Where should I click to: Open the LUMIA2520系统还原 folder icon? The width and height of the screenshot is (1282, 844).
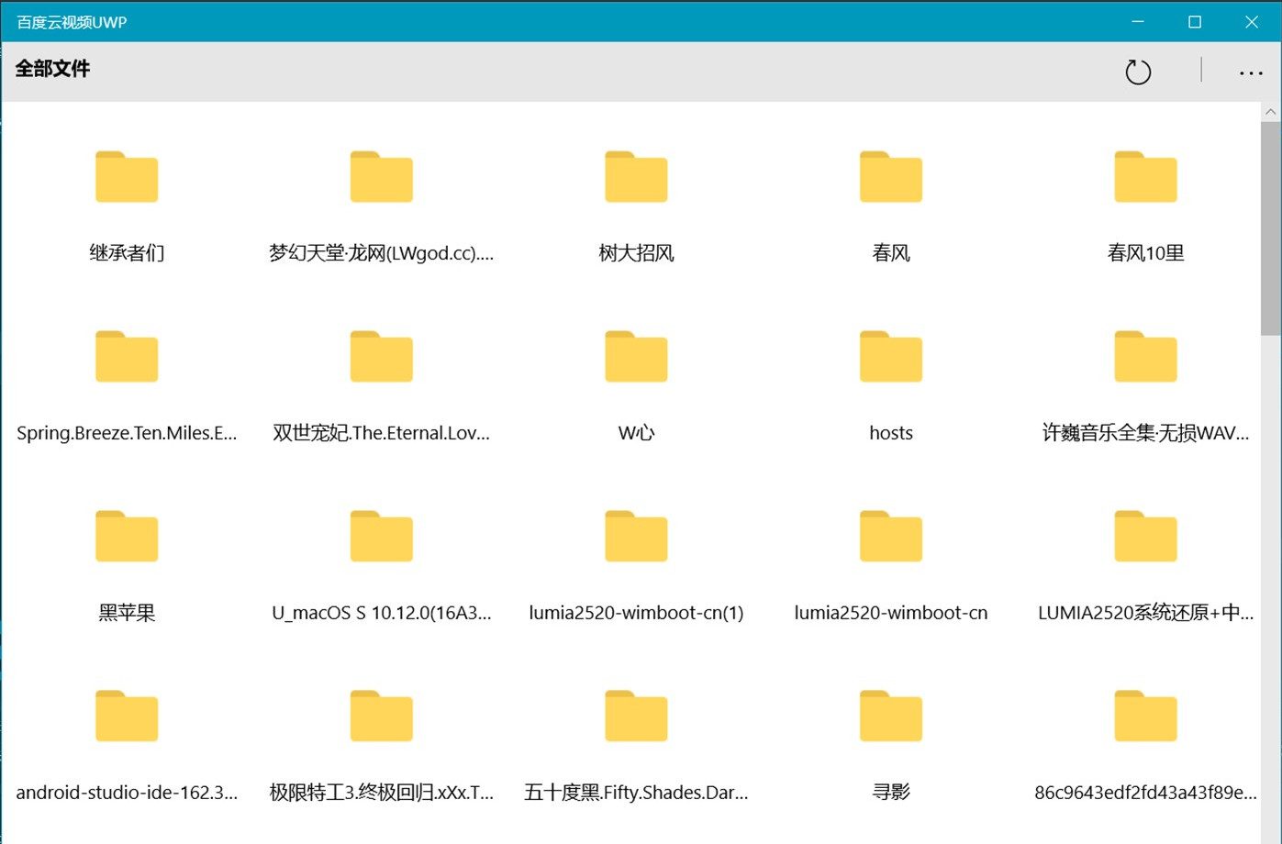pos(1145,537)
